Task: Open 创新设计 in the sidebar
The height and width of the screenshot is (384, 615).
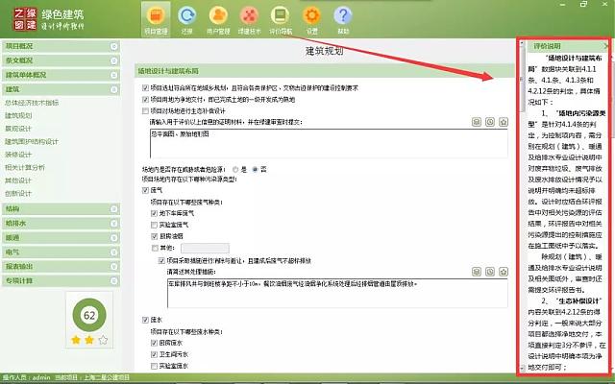Action: pos(18,193)
